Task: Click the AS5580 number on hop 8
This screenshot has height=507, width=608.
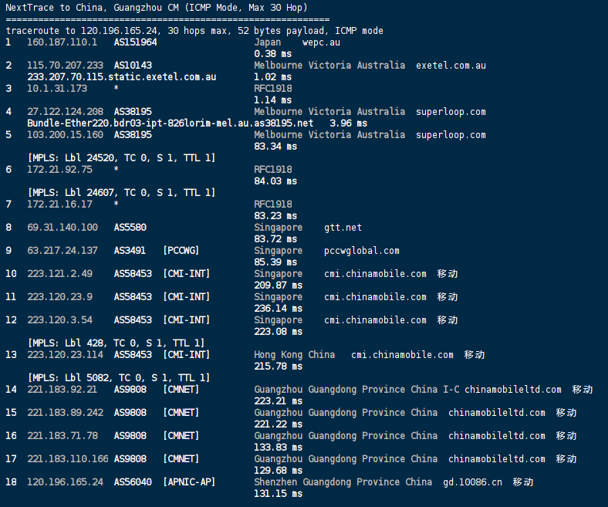Action: 130,228
